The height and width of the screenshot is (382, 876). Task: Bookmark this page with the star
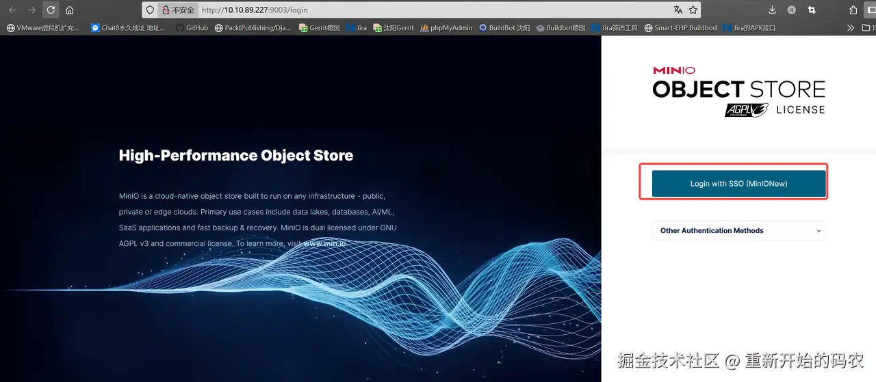(693, 10)
